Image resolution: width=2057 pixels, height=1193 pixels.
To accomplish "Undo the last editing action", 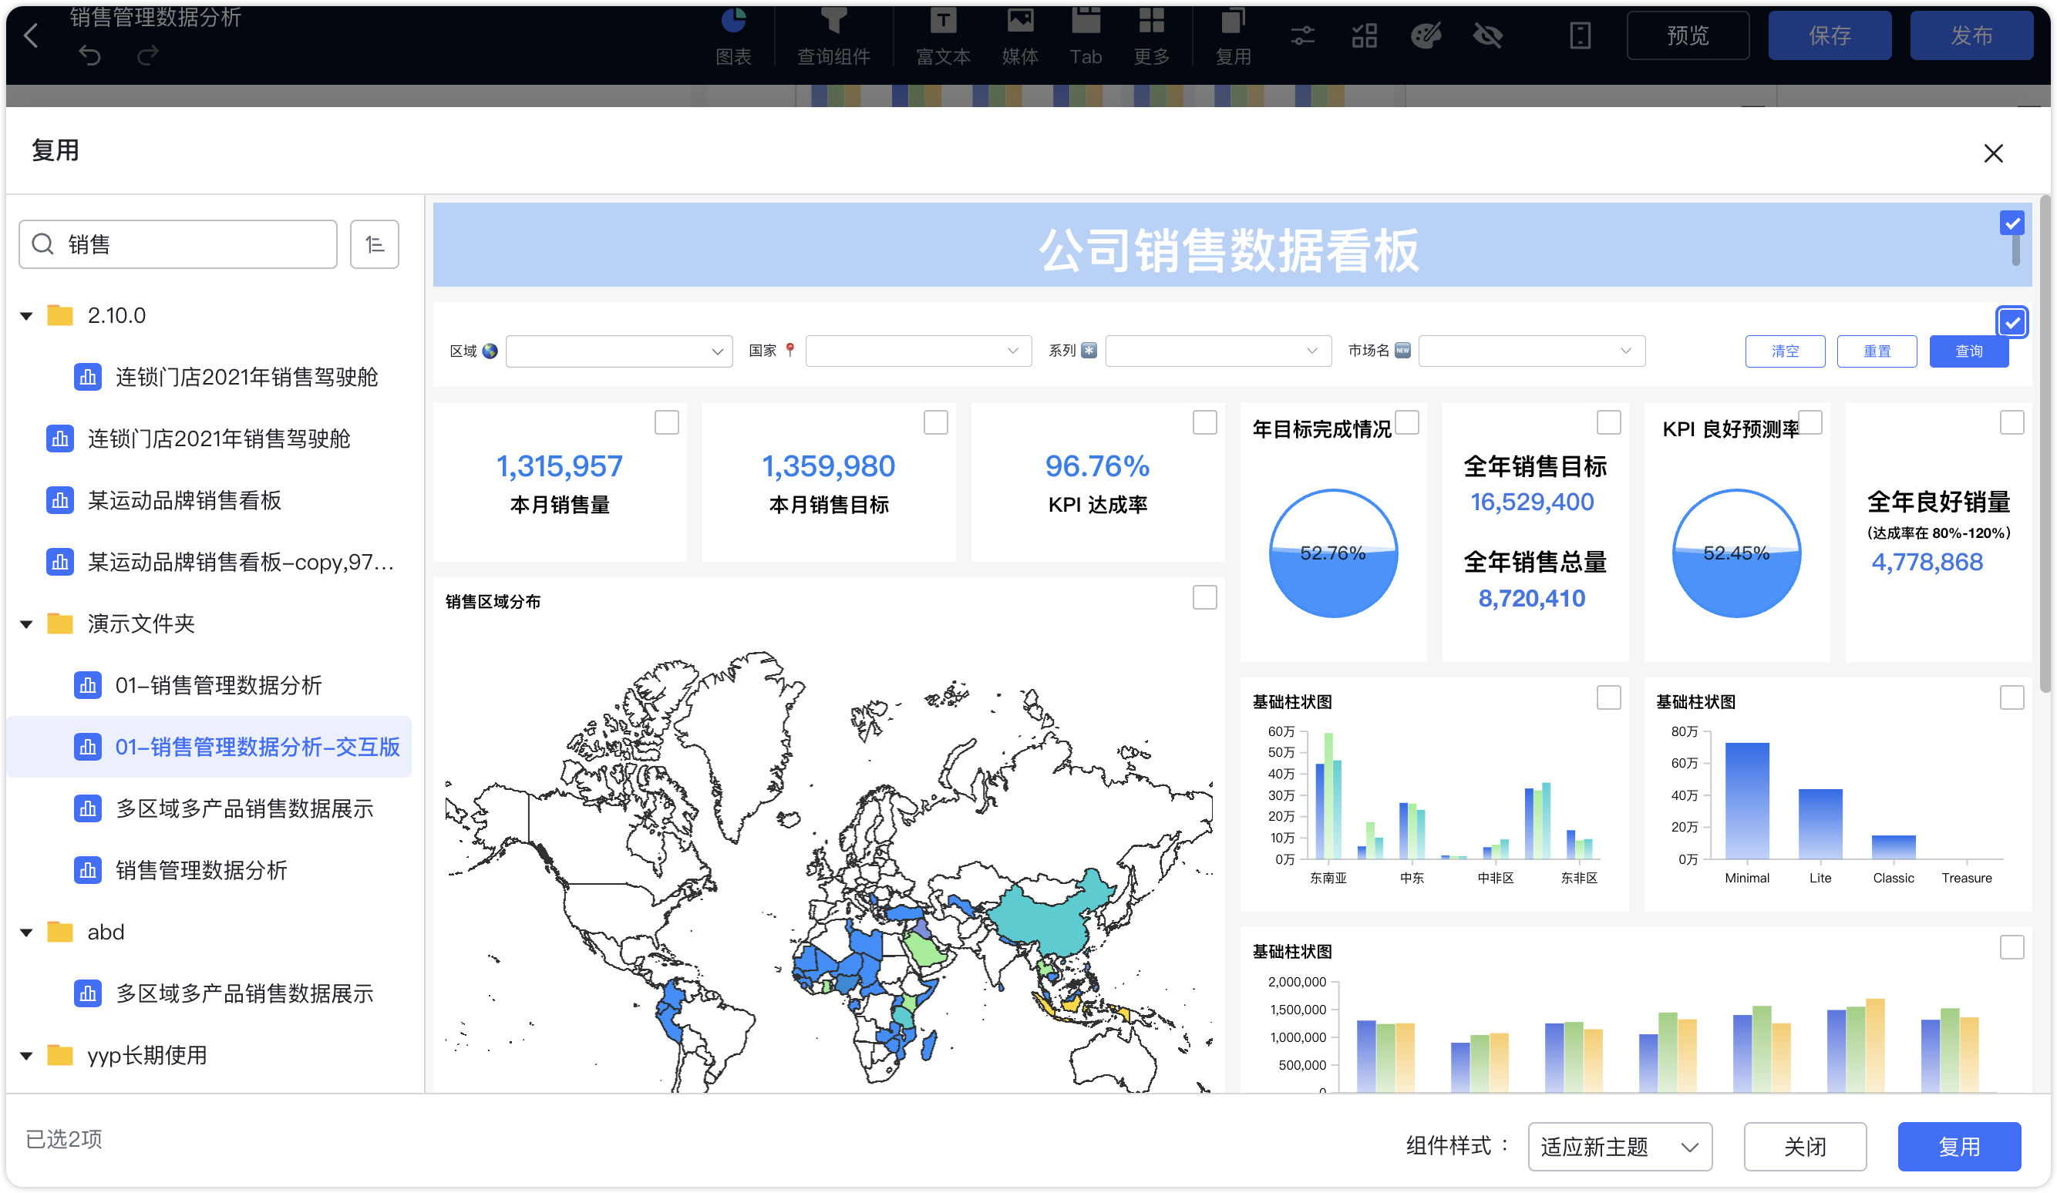I will [89, 55].
